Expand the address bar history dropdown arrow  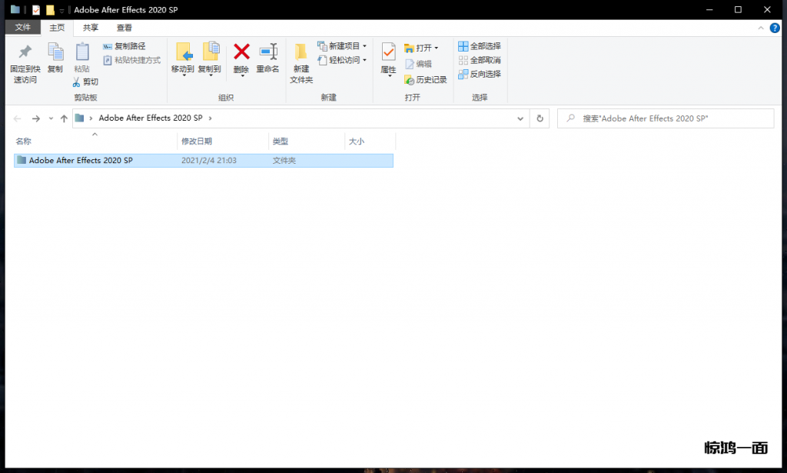tap(520, 118)
